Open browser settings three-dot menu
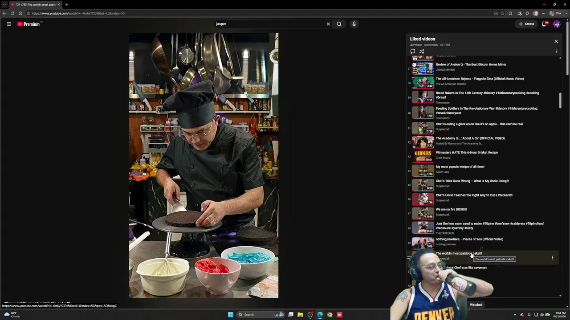This screenshot has width=570, height=320. (x=543, y=13)
